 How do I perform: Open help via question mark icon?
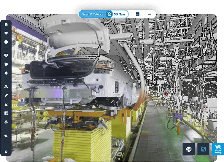[x=6, y=152]
